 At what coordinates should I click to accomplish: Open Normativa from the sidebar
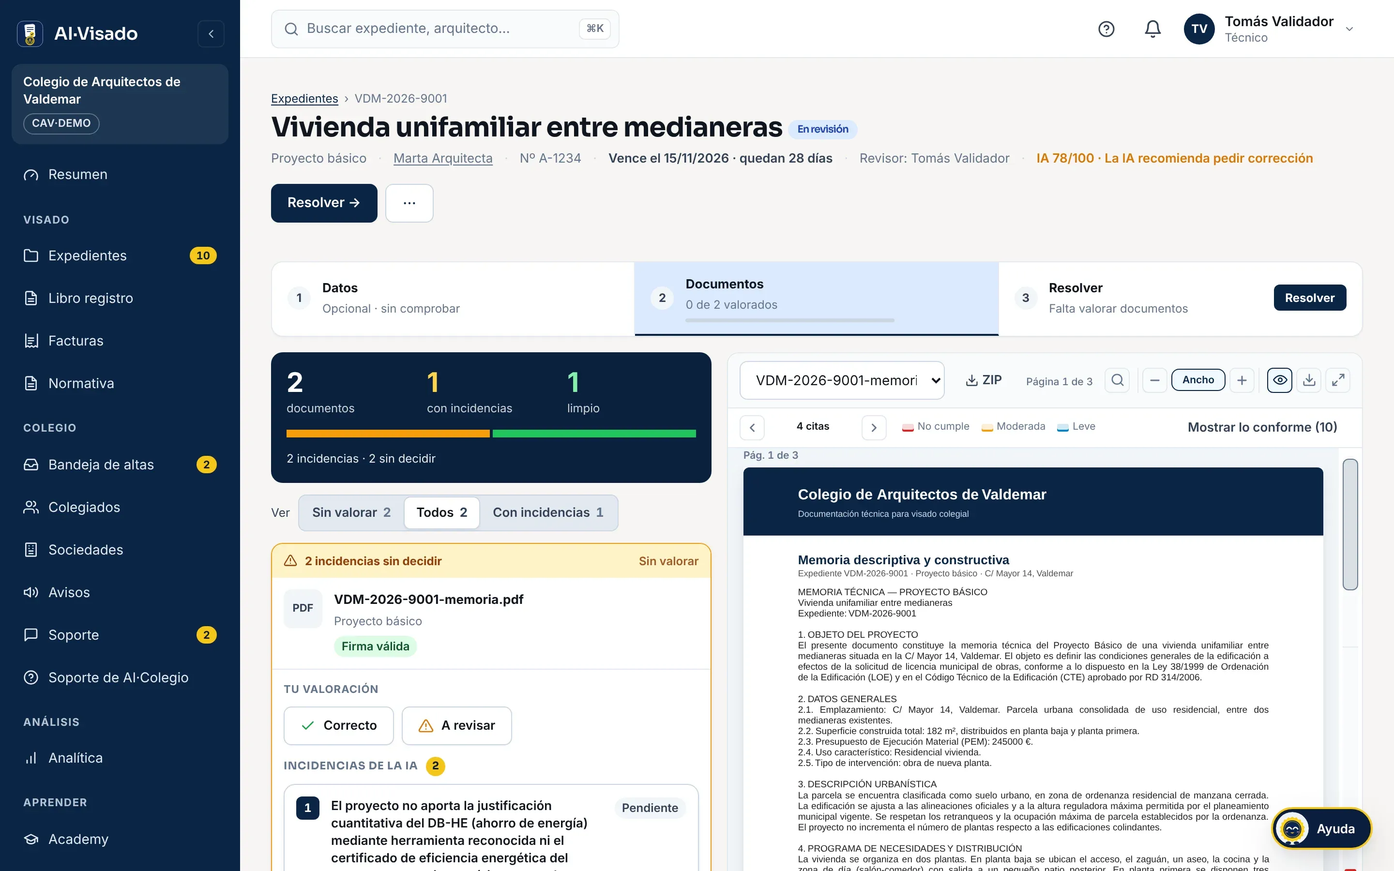tap(120, 384)
